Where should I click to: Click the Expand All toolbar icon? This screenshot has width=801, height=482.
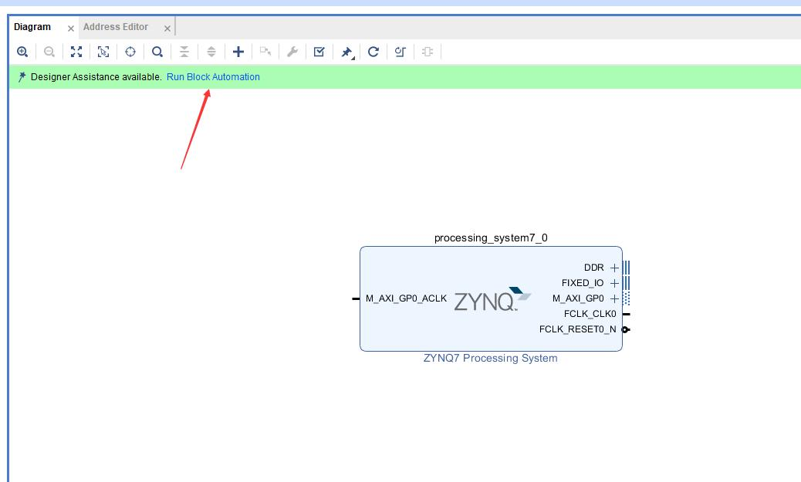coord(211,52)
